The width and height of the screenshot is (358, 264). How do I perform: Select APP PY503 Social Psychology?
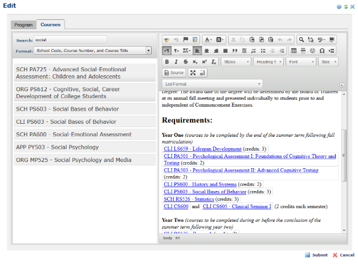[x=85, y=147]
